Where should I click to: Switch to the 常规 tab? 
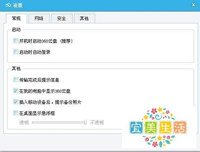pyautogui.click(x=16, y=19)
